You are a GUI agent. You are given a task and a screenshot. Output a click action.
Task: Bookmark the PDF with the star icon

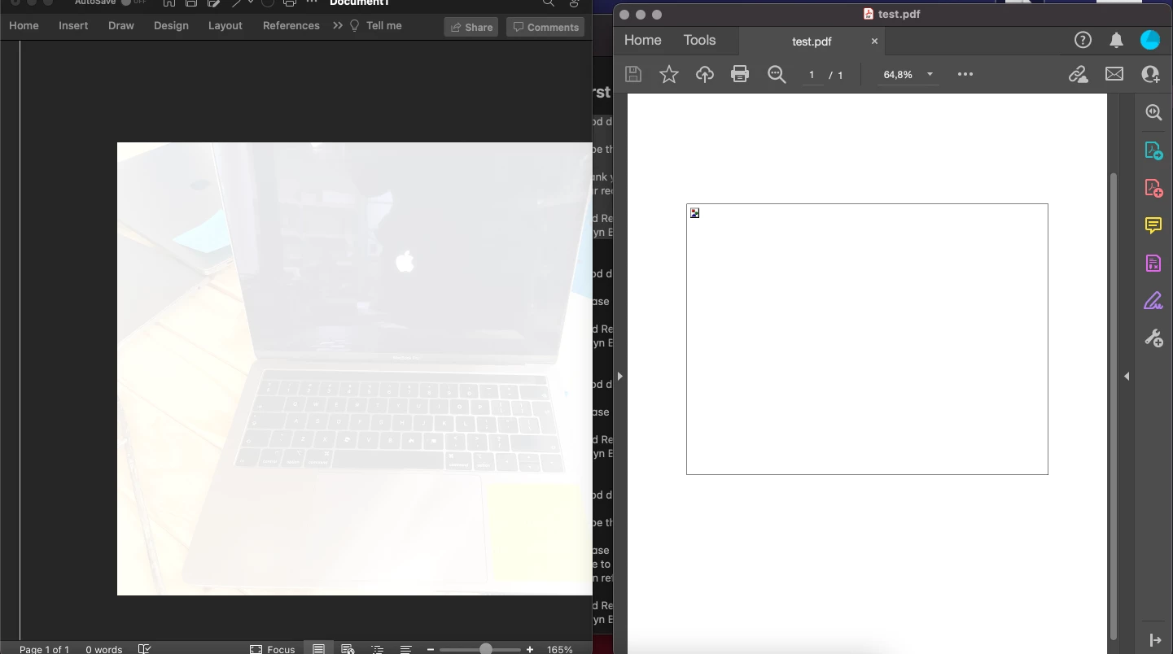(x=669, y=74)
